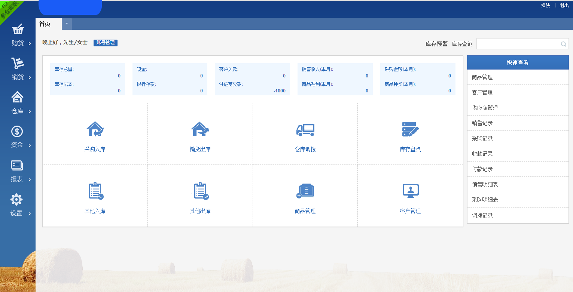Expand the 仓库 sidebar menu chevron
The height and width of the screenshot is (292, 573).
tap(30, 111)
